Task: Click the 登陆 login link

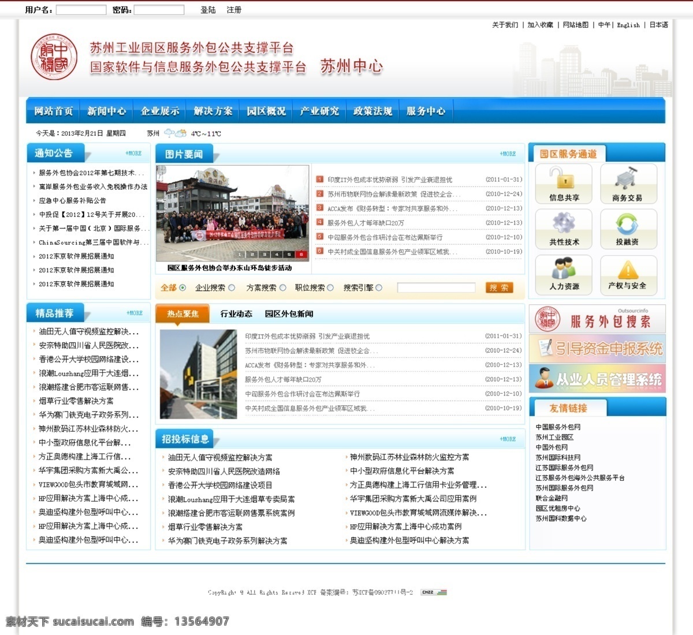Action: point(208,10)
